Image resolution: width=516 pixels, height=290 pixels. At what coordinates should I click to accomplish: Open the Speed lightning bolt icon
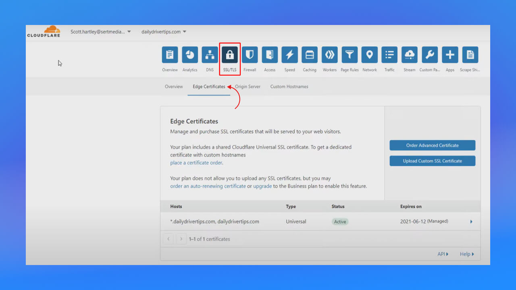(x=289, y=55)
